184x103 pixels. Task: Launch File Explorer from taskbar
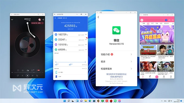coord(86,101)
